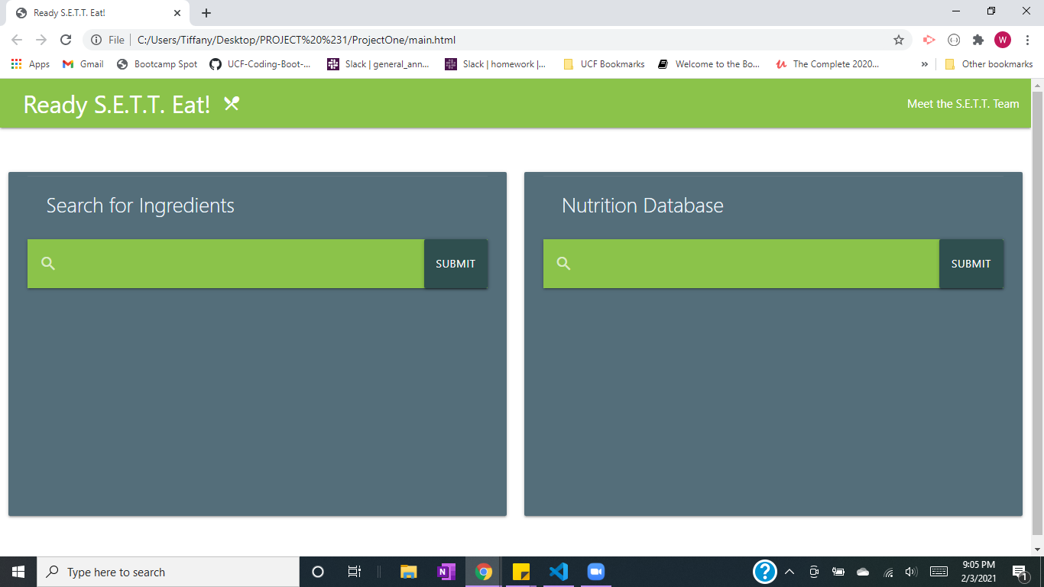Open the Apps bookmark shortcut
This screenshot has height=587, width=1044.
(31, 64)
